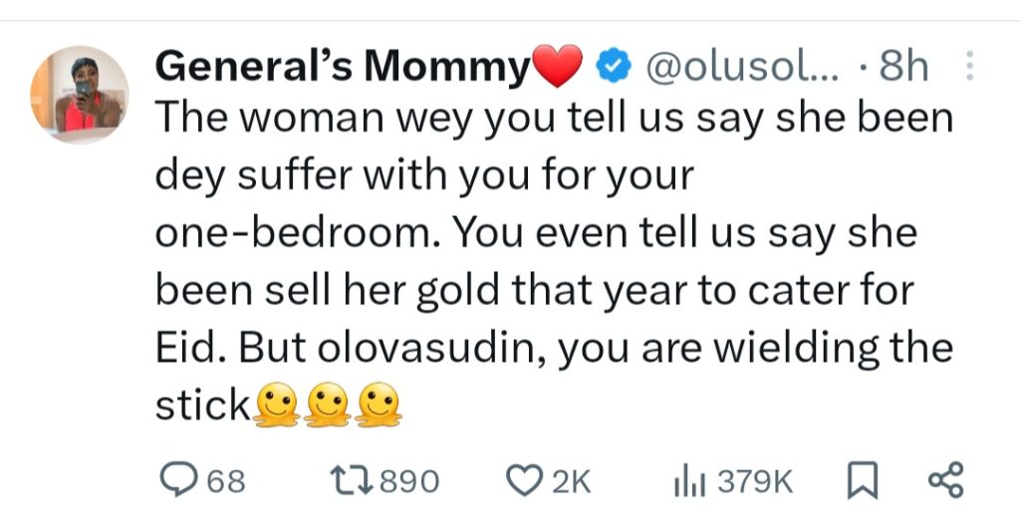Click the share icon
1020x524 pixels.
(x=945, y=481)
